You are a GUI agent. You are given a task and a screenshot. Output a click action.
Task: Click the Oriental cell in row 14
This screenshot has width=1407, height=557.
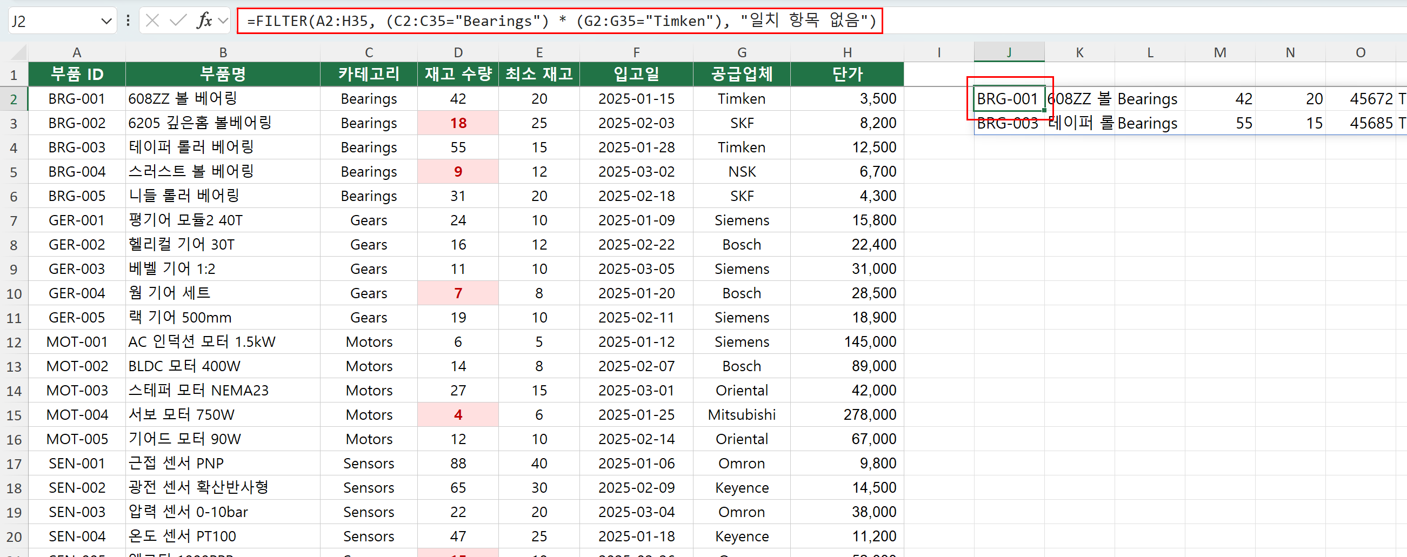point(742,391)
